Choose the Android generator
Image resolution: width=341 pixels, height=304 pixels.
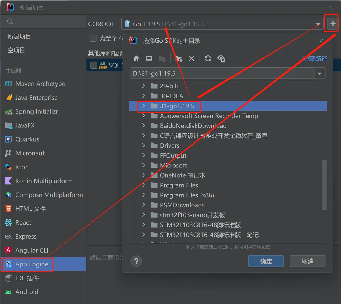pyautogui.click(x=43, y=292)
